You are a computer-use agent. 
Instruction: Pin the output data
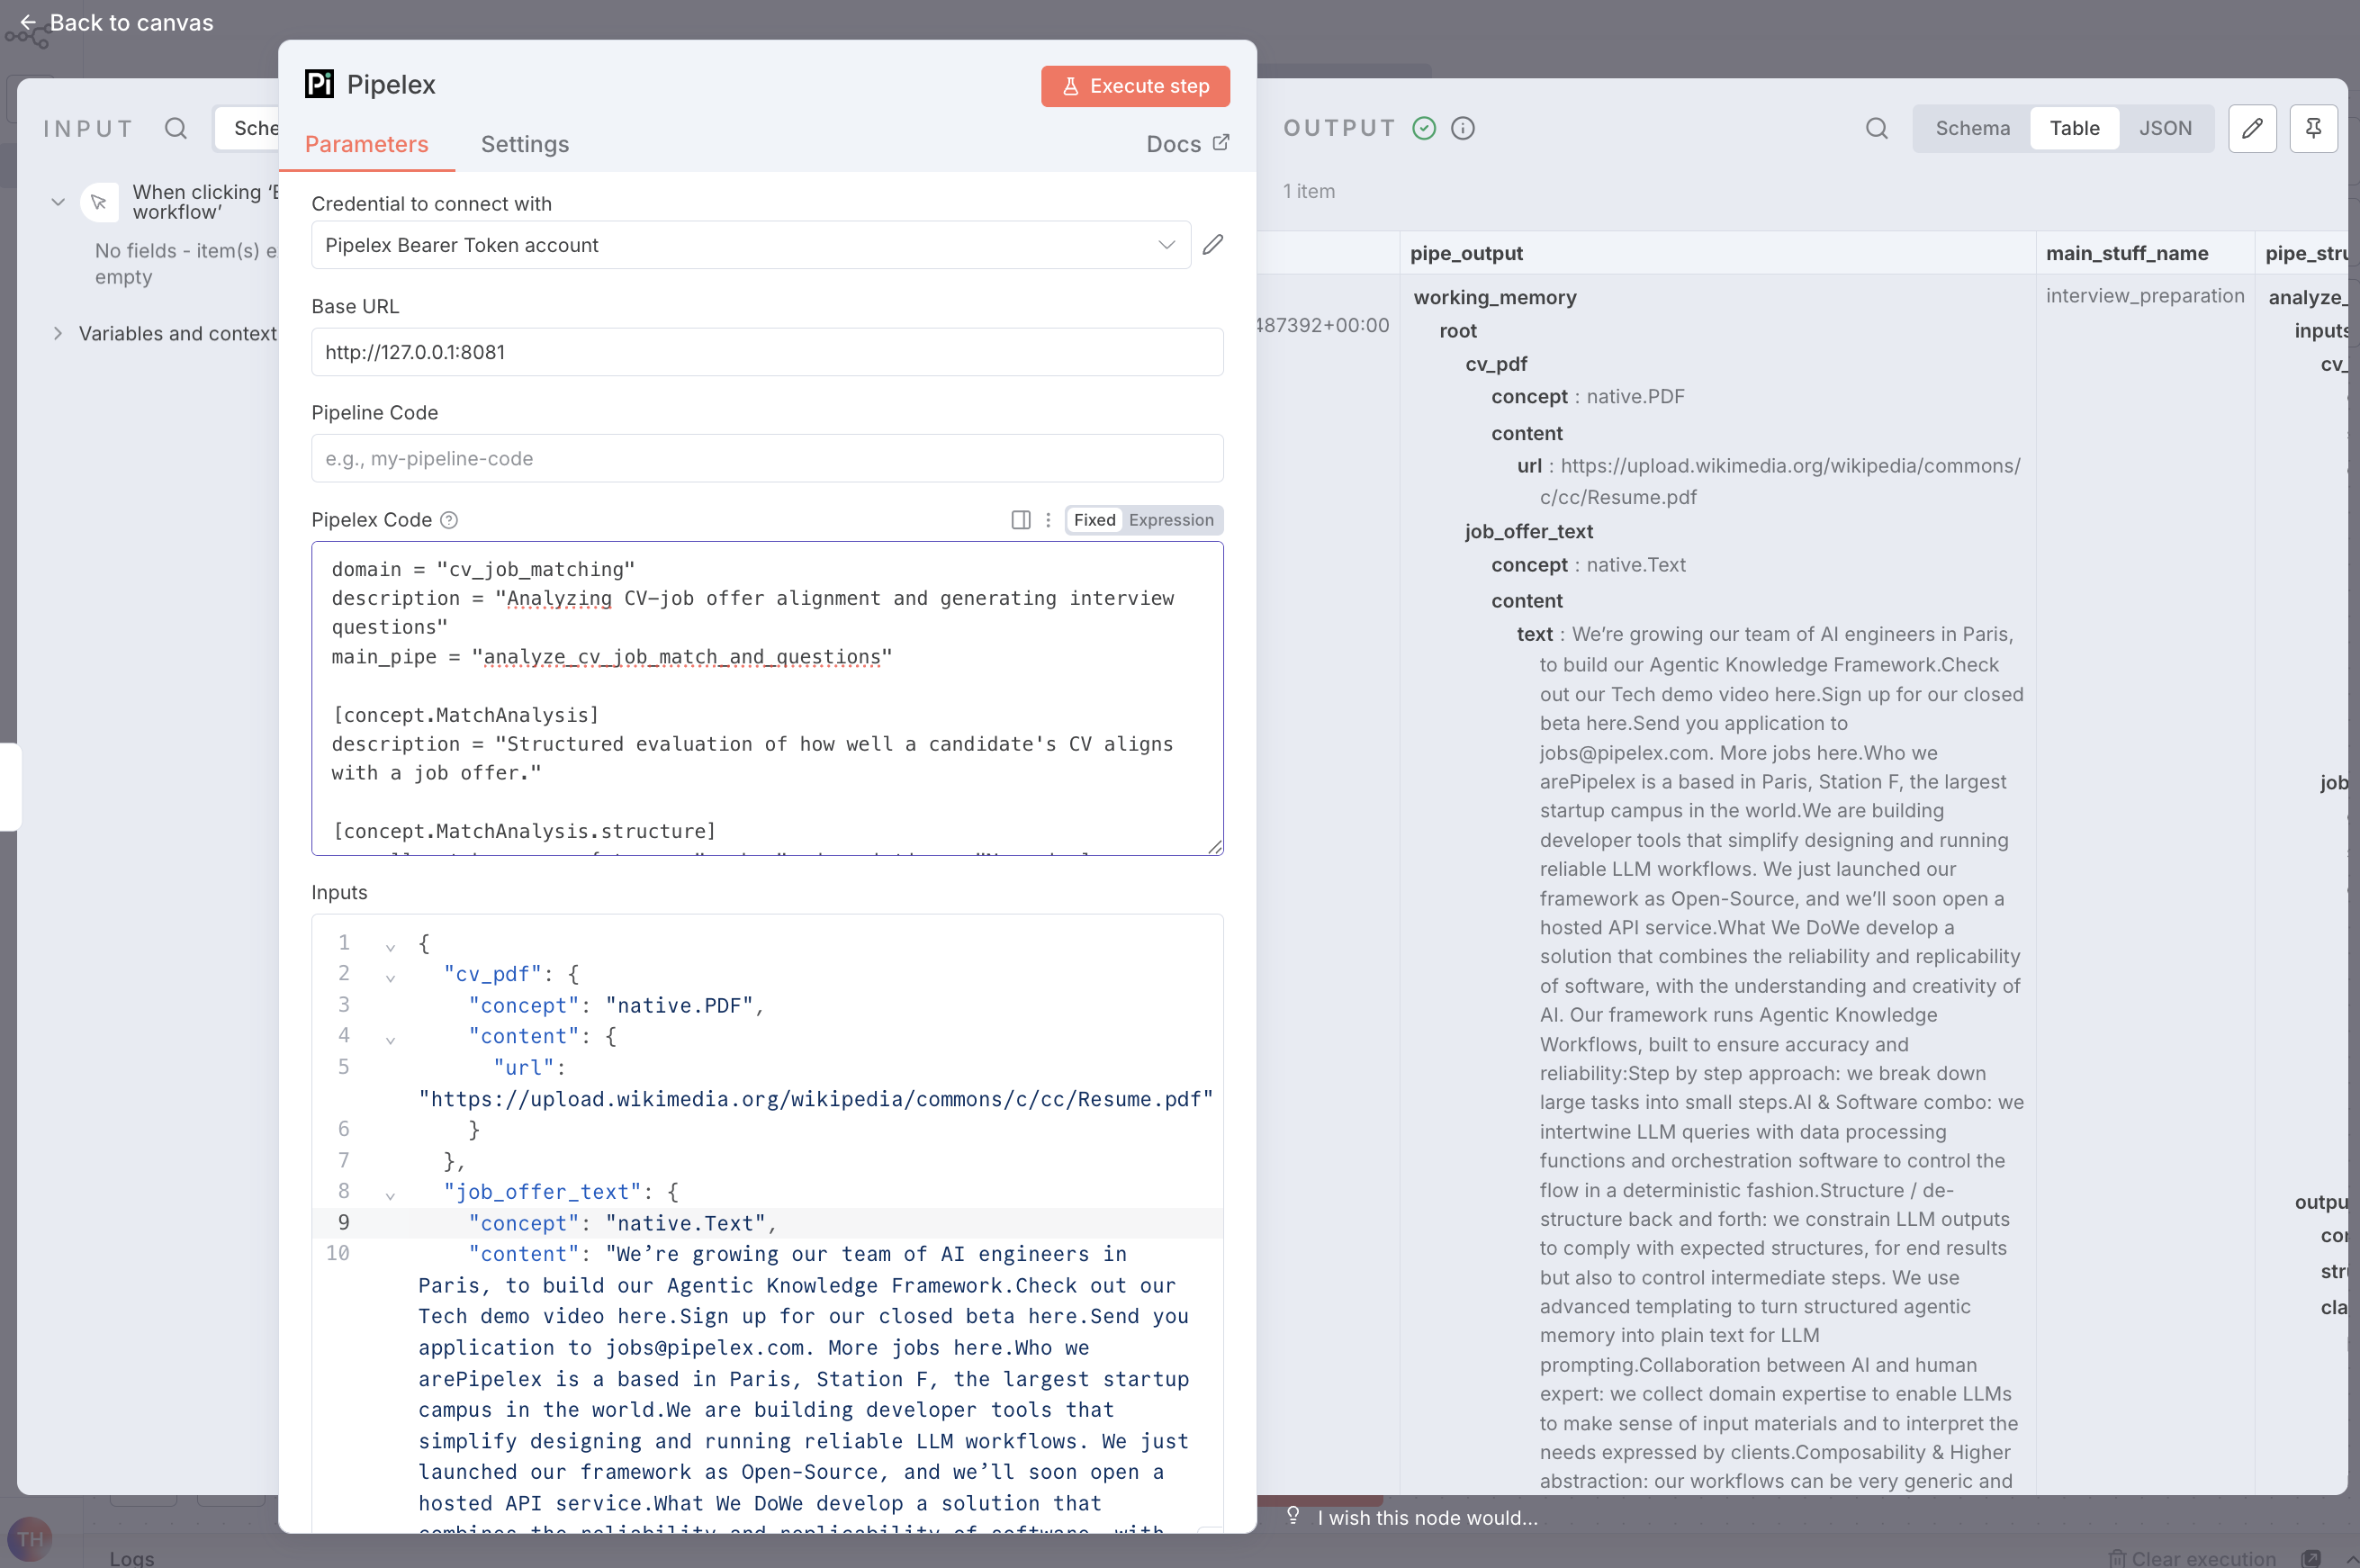2313,128
